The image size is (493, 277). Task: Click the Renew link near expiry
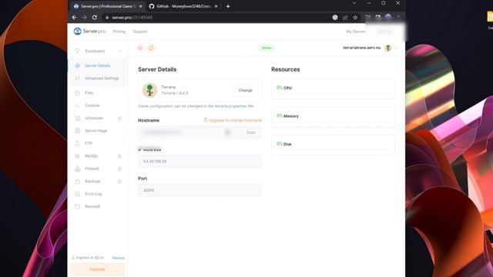click(119, 258)
